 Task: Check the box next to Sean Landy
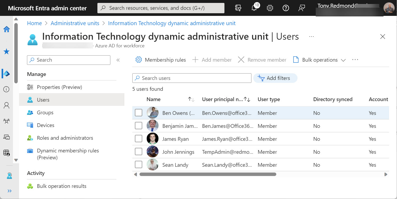(x=138, y=165)
